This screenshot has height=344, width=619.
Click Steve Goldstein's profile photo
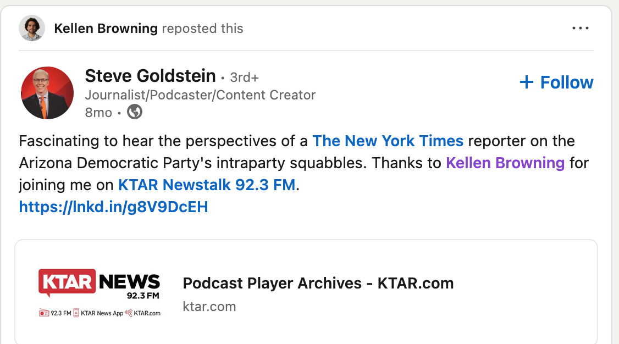47,93
